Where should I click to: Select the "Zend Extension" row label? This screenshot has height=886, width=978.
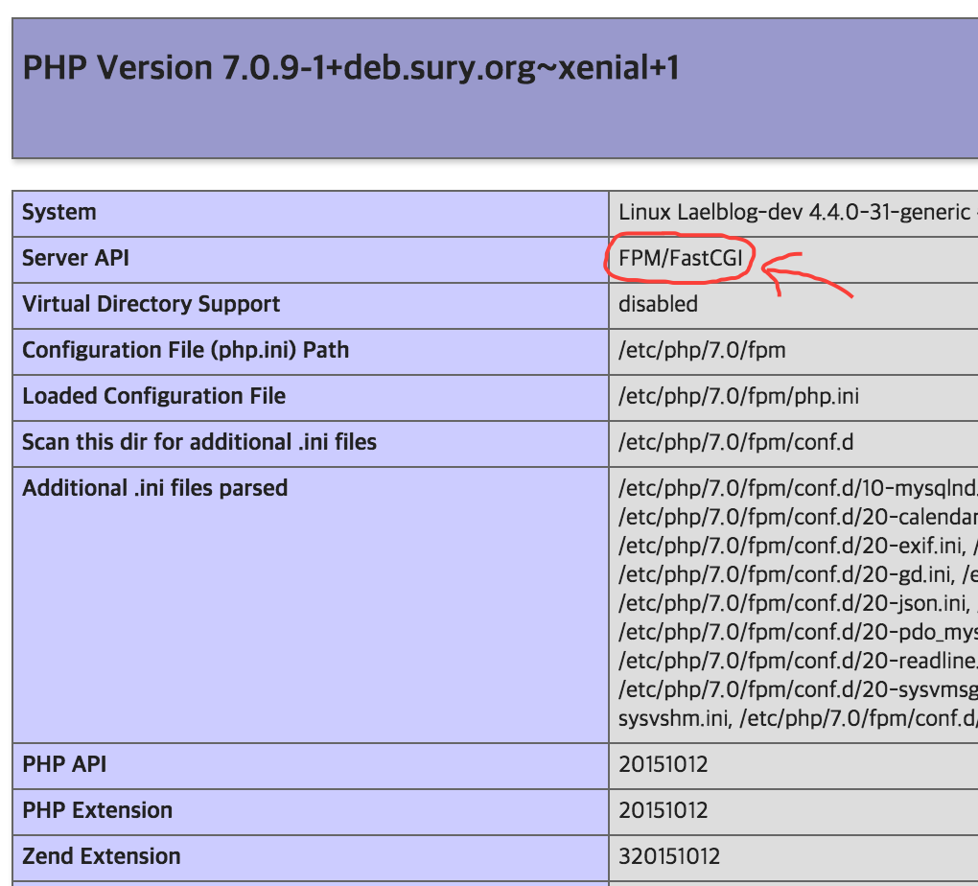click(101, 856)
